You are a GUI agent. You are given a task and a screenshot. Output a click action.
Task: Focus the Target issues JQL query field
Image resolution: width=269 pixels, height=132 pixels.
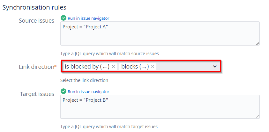pos(160,107)
